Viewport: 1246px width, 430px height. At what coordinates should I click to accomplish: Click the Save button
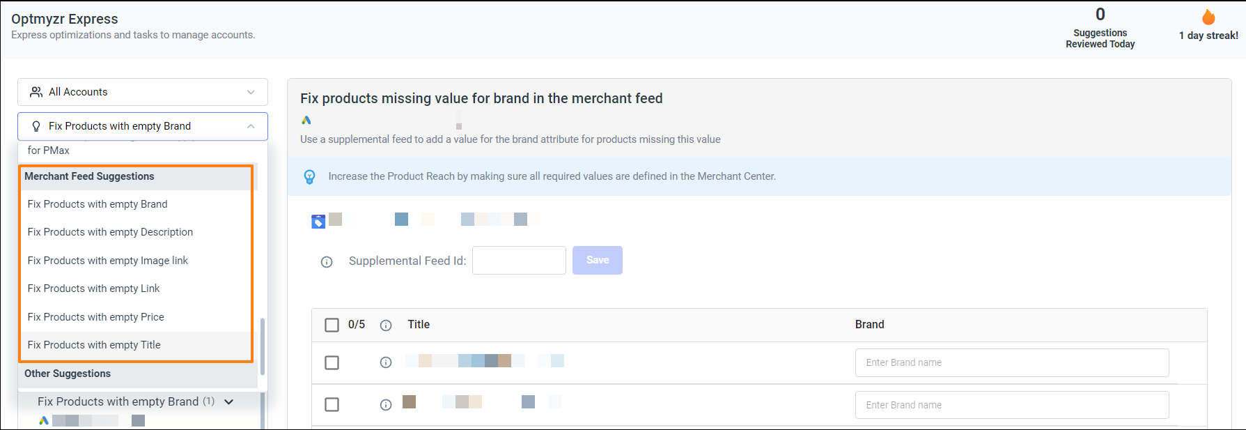(598, 260)
